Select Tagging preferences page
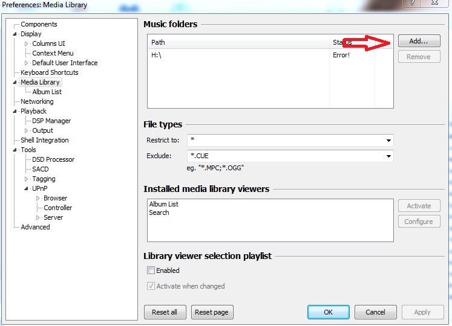This screenshot has width=452, height=326. (44, 179)
